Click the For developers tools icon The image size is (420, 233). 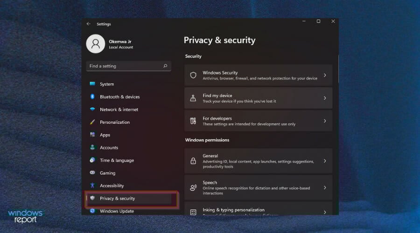[193, 121]
